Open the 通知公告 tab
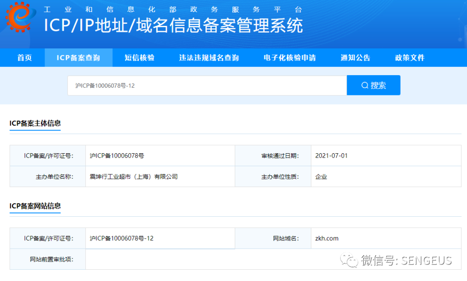Viewport: 467px width, 281px height. pyautogui.click(x=355, y=58)
